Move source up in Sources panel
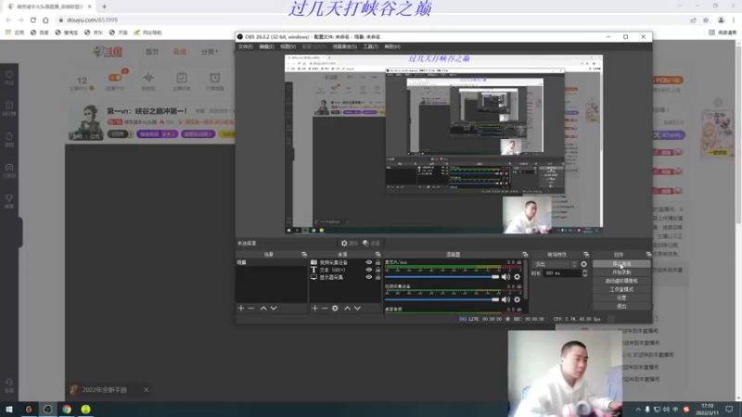 coord(347,309)
